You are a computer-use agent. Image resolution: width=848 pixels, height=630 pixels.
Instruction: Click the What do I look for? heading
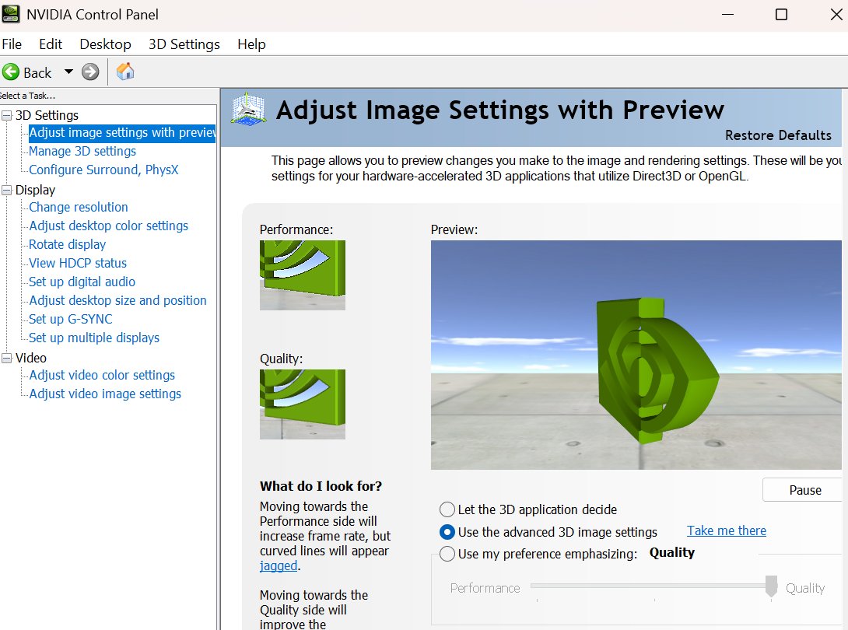pyautogui.click(x=321, y=485)
